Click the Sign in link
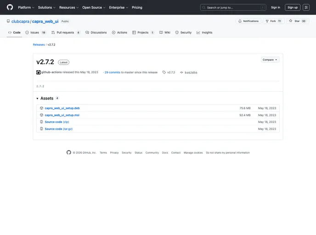Image resolution: width=316 pixels, height=235 pixels. pyautogui.click(x=276, y=7)
